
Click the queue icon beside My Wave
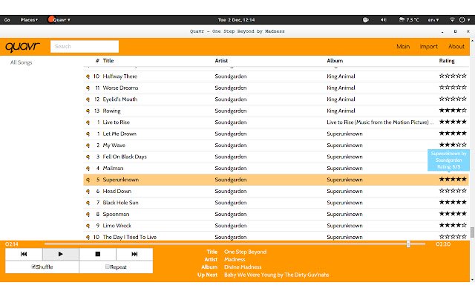pyautogui.click(x=88, y=146)
